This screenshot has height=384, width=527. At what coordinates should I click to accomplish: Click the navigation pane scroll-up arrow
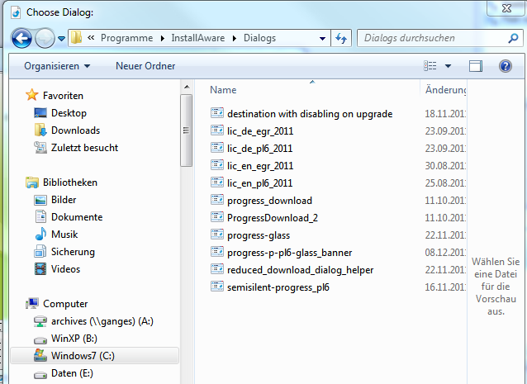point(187,87)
